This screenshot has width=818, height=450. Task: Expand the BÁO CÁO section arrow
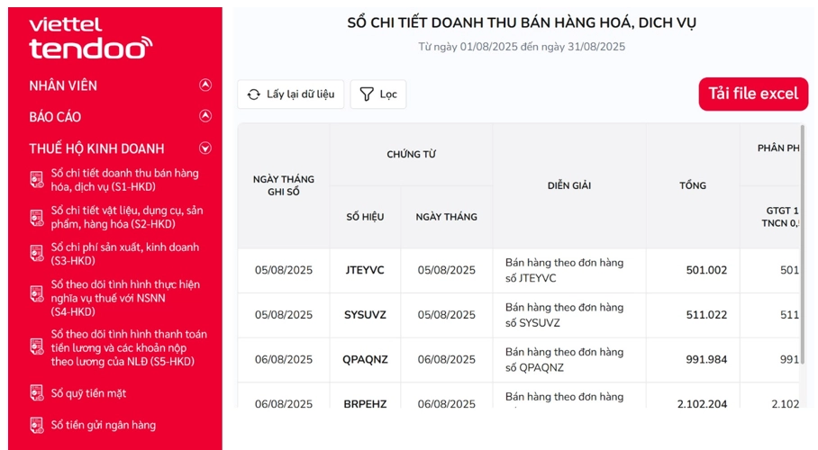point(205,117)
